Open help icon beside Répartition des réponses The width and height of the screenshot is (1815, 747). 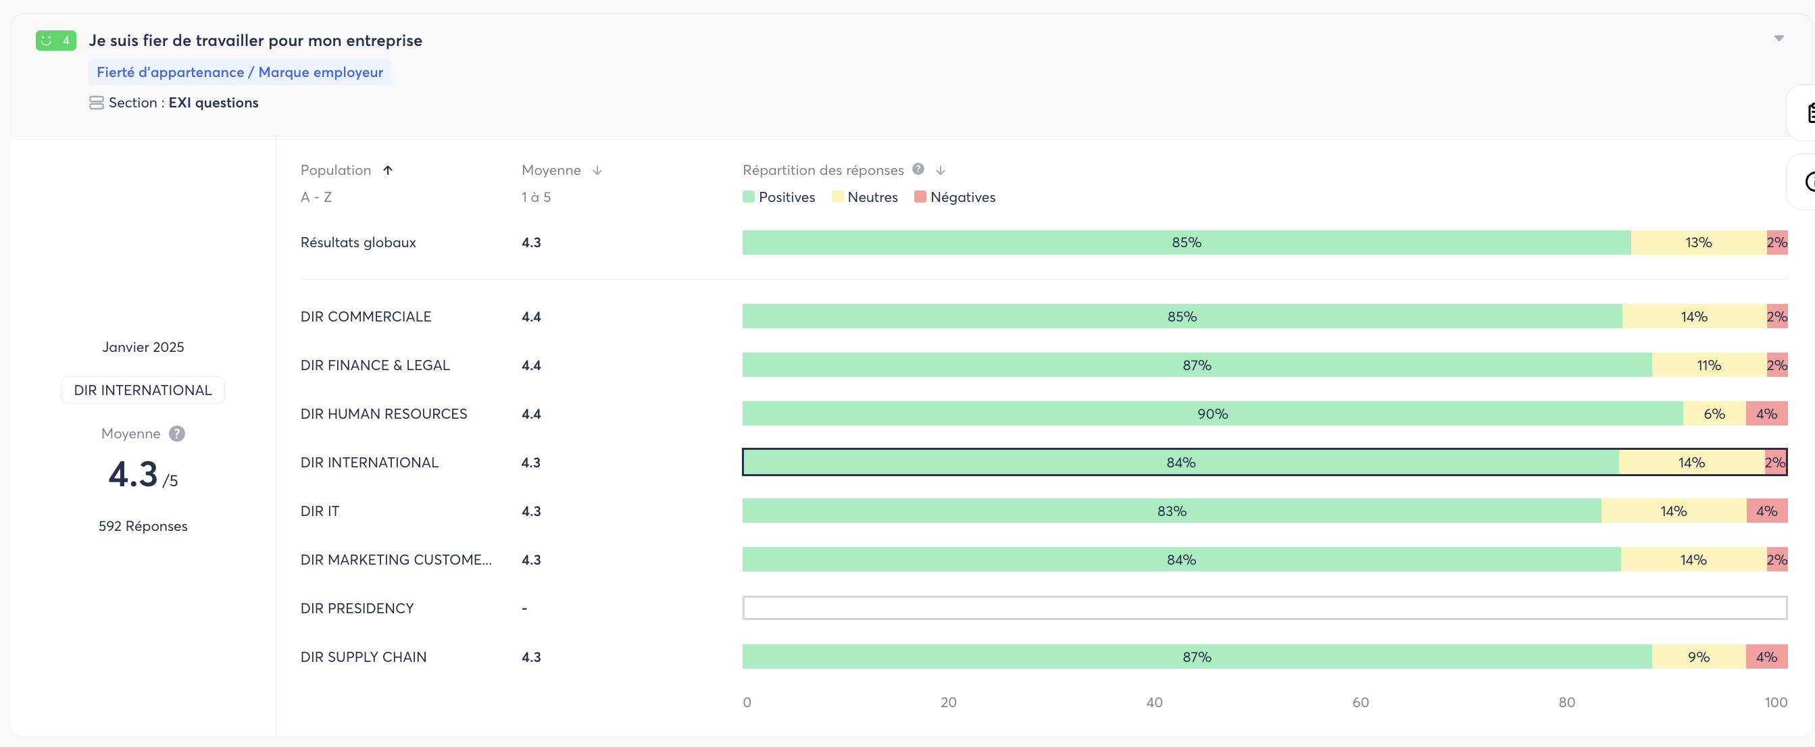918,169
